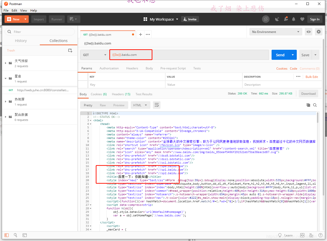Open the Send button dropdown arrow
The width and height of the screenshot is (327, 241).
click(293, 55)
